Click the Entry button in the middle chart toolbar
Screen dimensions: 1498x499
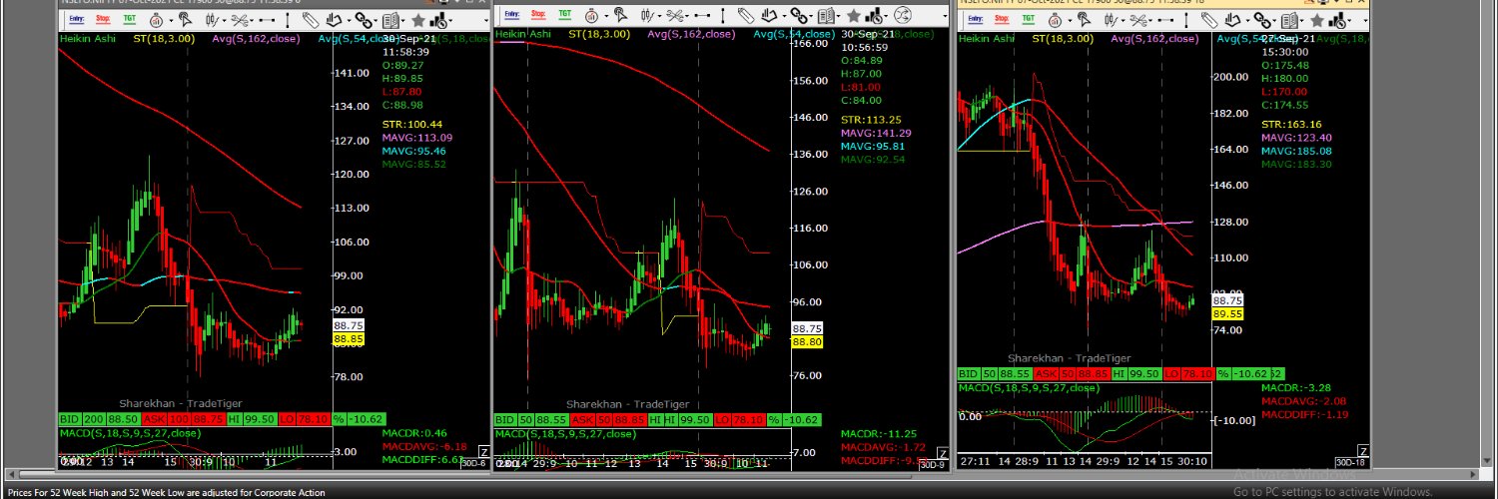(x=512, y=14)
